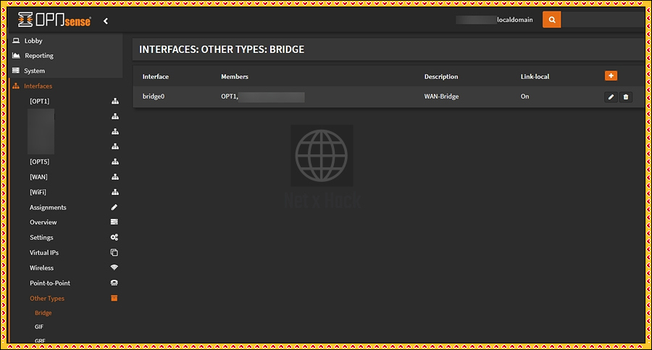Select GIF under Other Types

coord(39,327)
